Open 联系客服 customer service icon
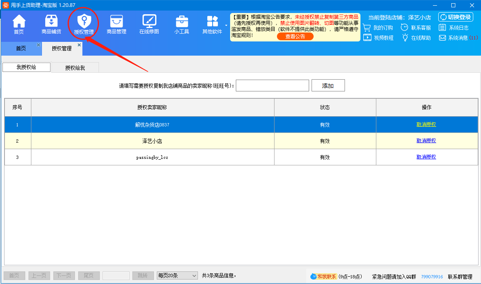This screenshot has height=284, width=481. (x=416, y=28)
